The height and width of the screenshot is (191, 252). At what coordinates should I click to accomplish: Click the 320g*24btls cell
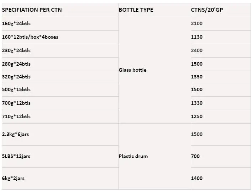16,77
